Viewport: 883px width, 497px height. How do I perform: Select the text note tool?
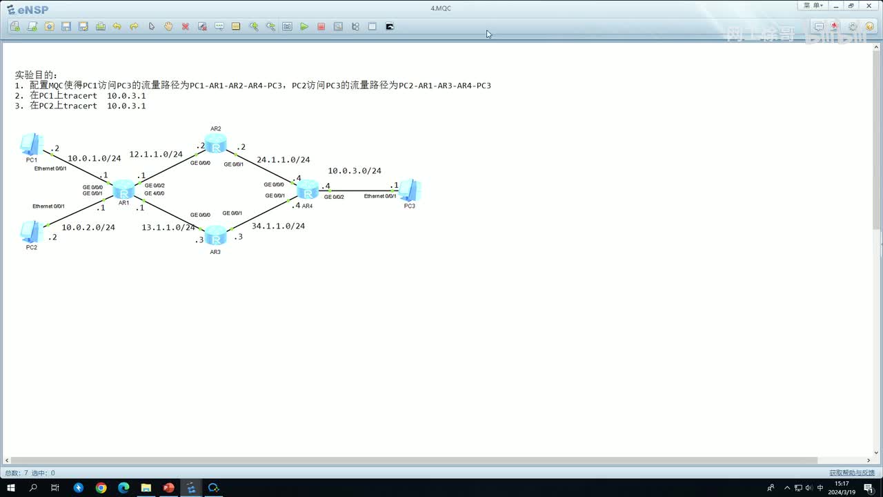click(x=219, y=26)
